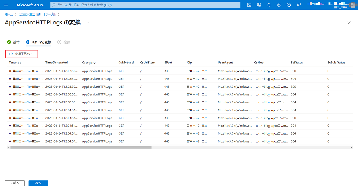
Task: Focus the resource search box
Action: click(145, 5)
